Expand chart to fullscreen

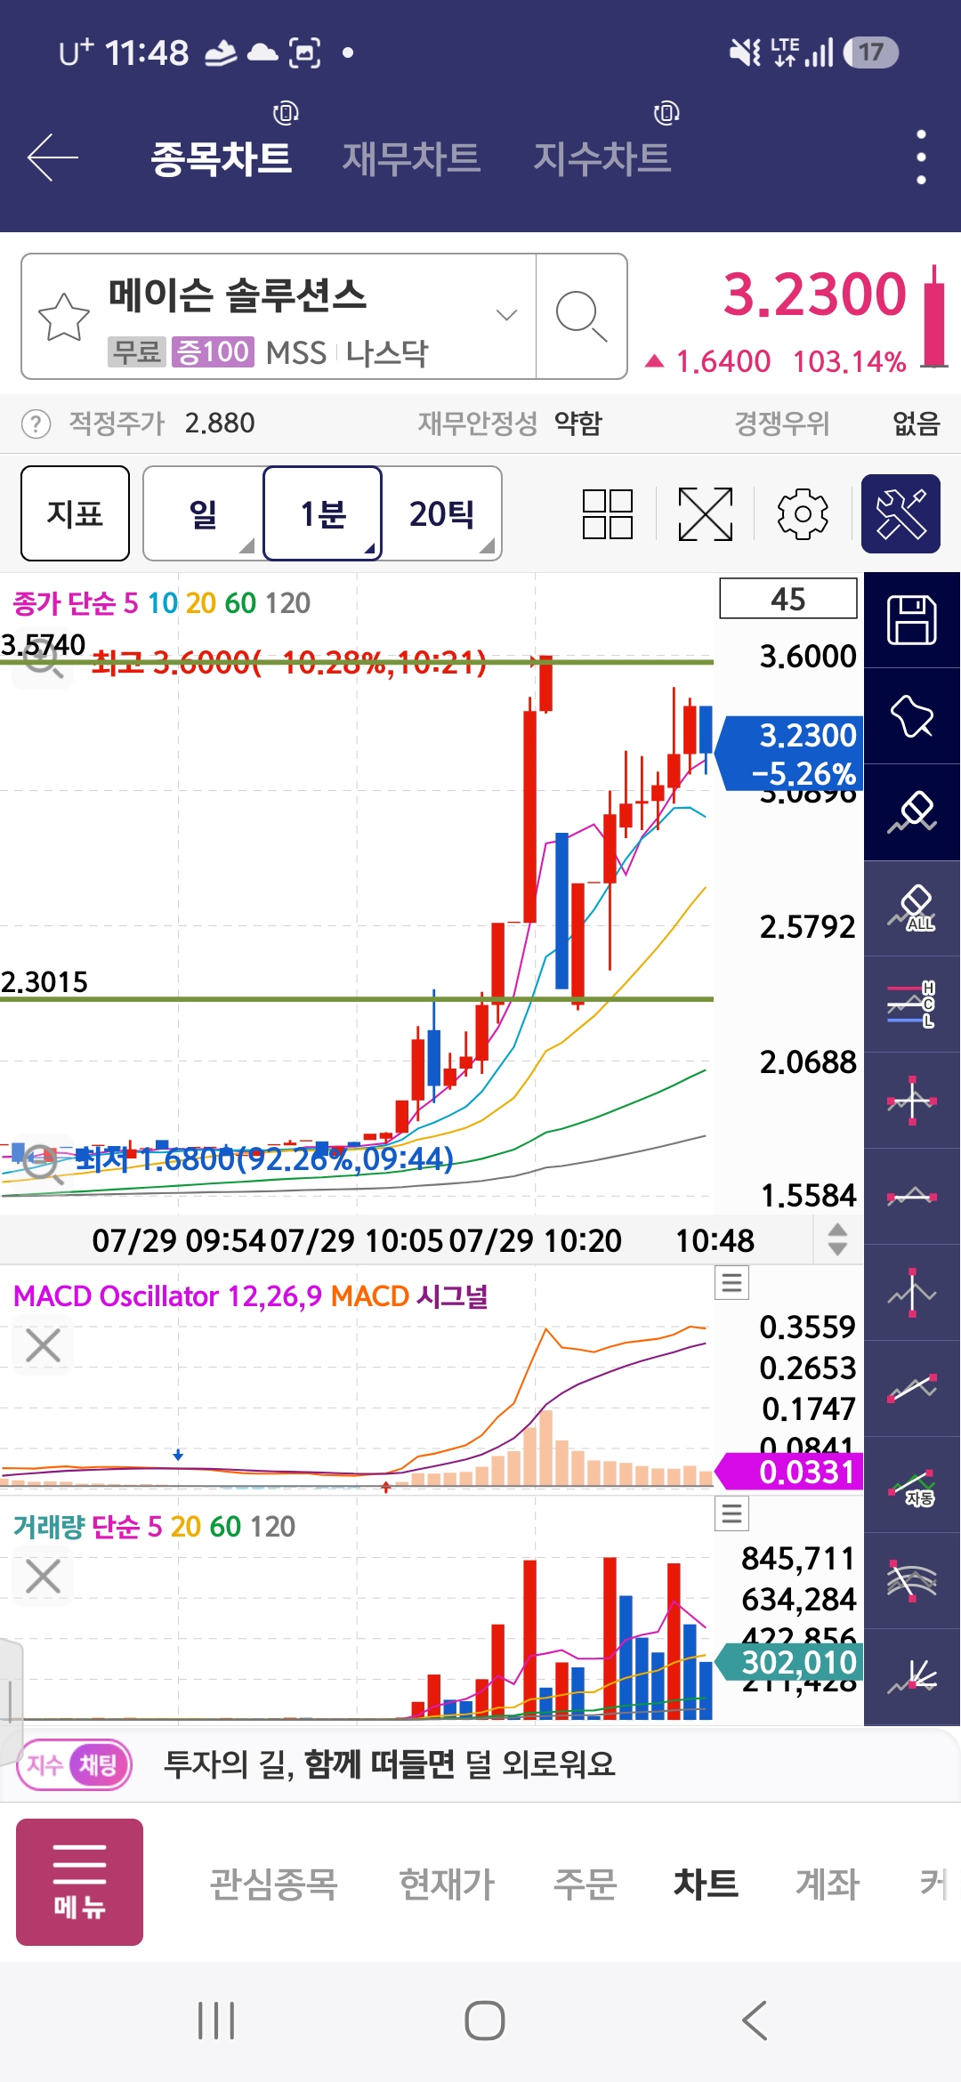[706, 514]
